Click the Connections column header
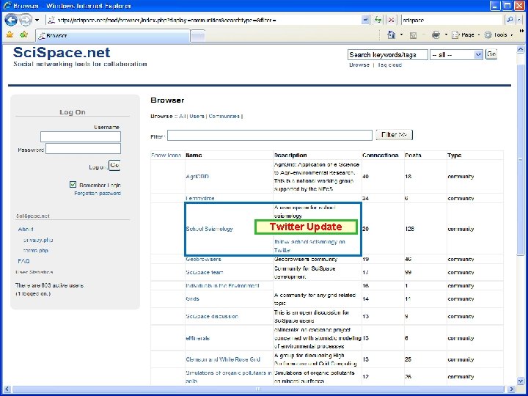Image resolution: width=528 pixels, height=396 pixels. tap(380, 155)
